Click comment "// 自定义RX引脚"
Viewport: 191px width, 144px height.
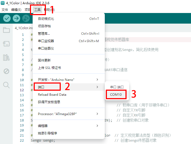[x=131, y=115]
